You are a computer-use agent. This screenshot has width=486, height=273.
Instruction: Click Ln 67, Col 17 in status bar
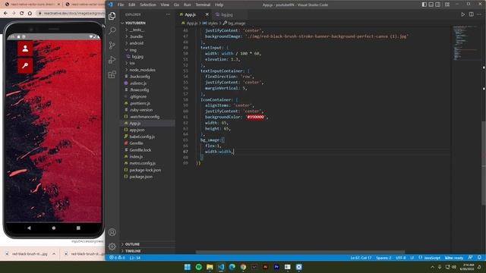[x=361, y=258]
